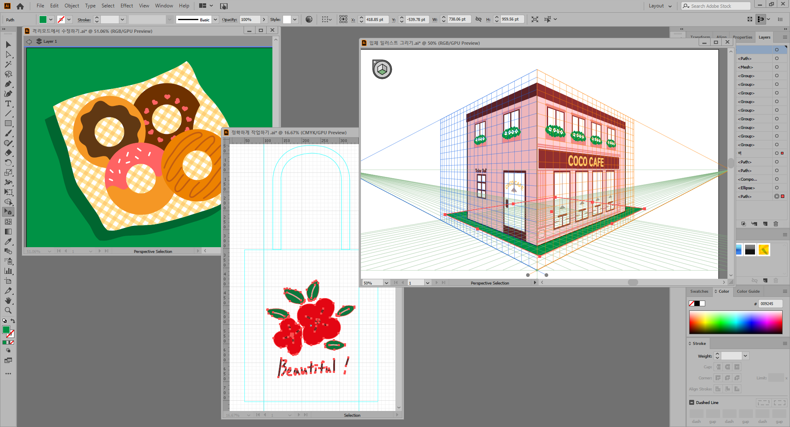The height and width of the screenshot is (427, 790).
Task: Set the None color mode below swatches
Action: tap(12, 342)
